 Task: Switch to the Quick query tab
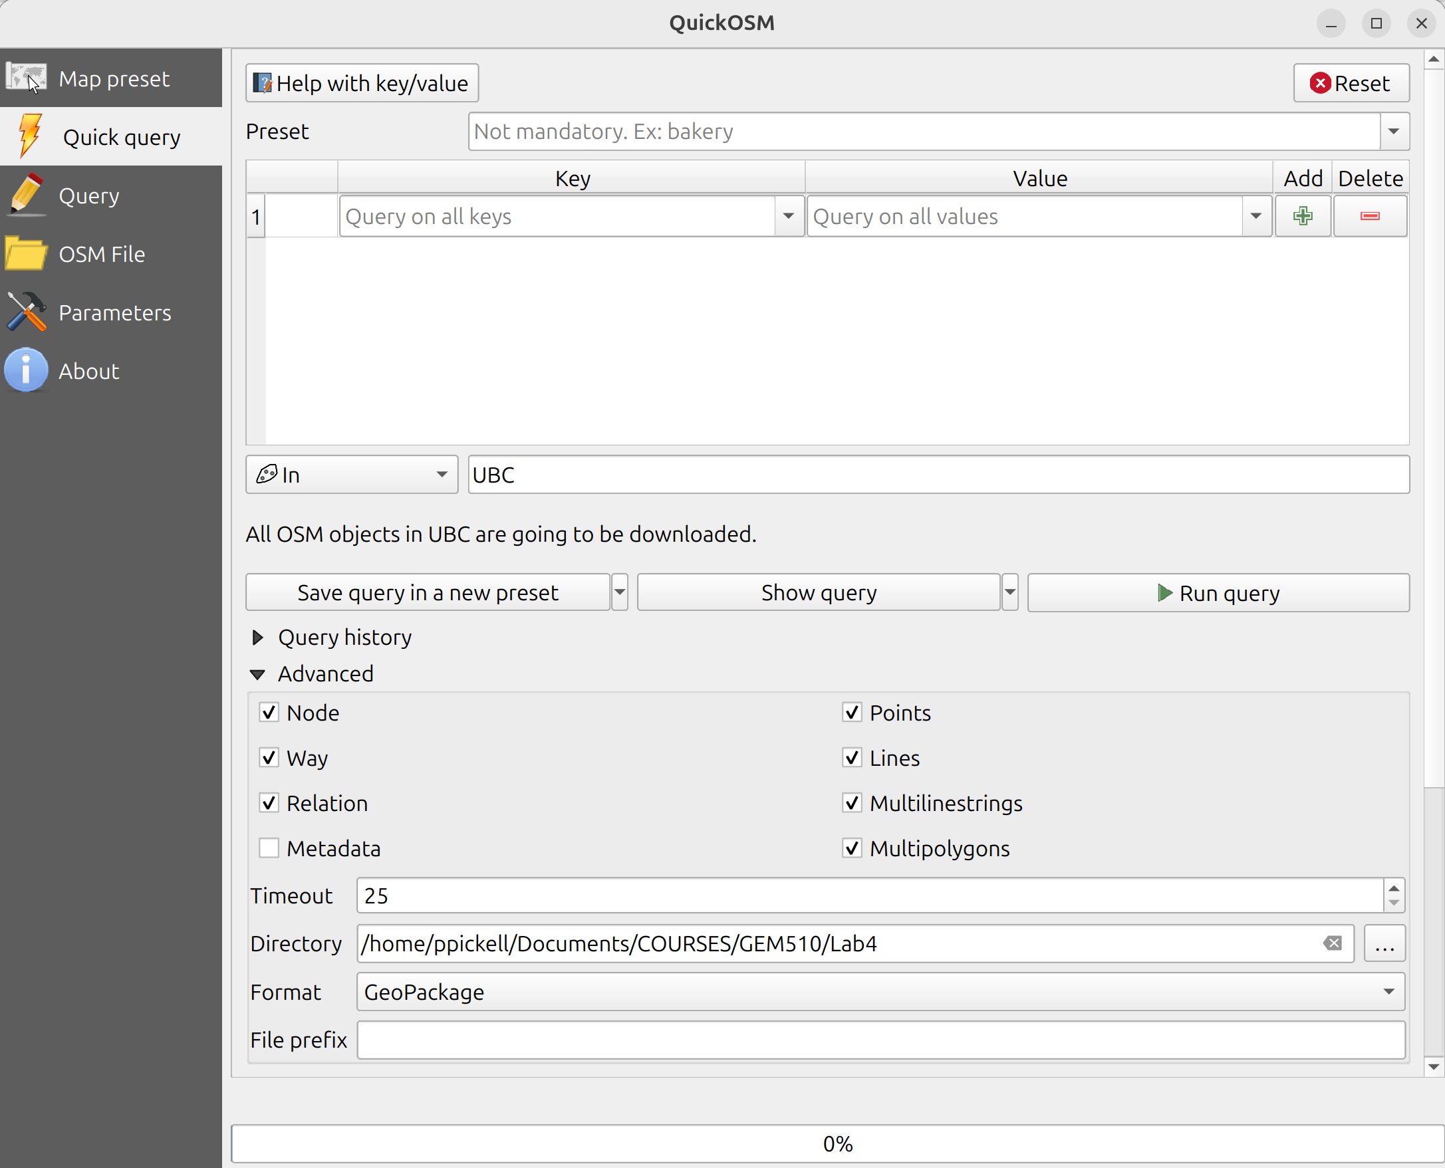coord(111,136)
